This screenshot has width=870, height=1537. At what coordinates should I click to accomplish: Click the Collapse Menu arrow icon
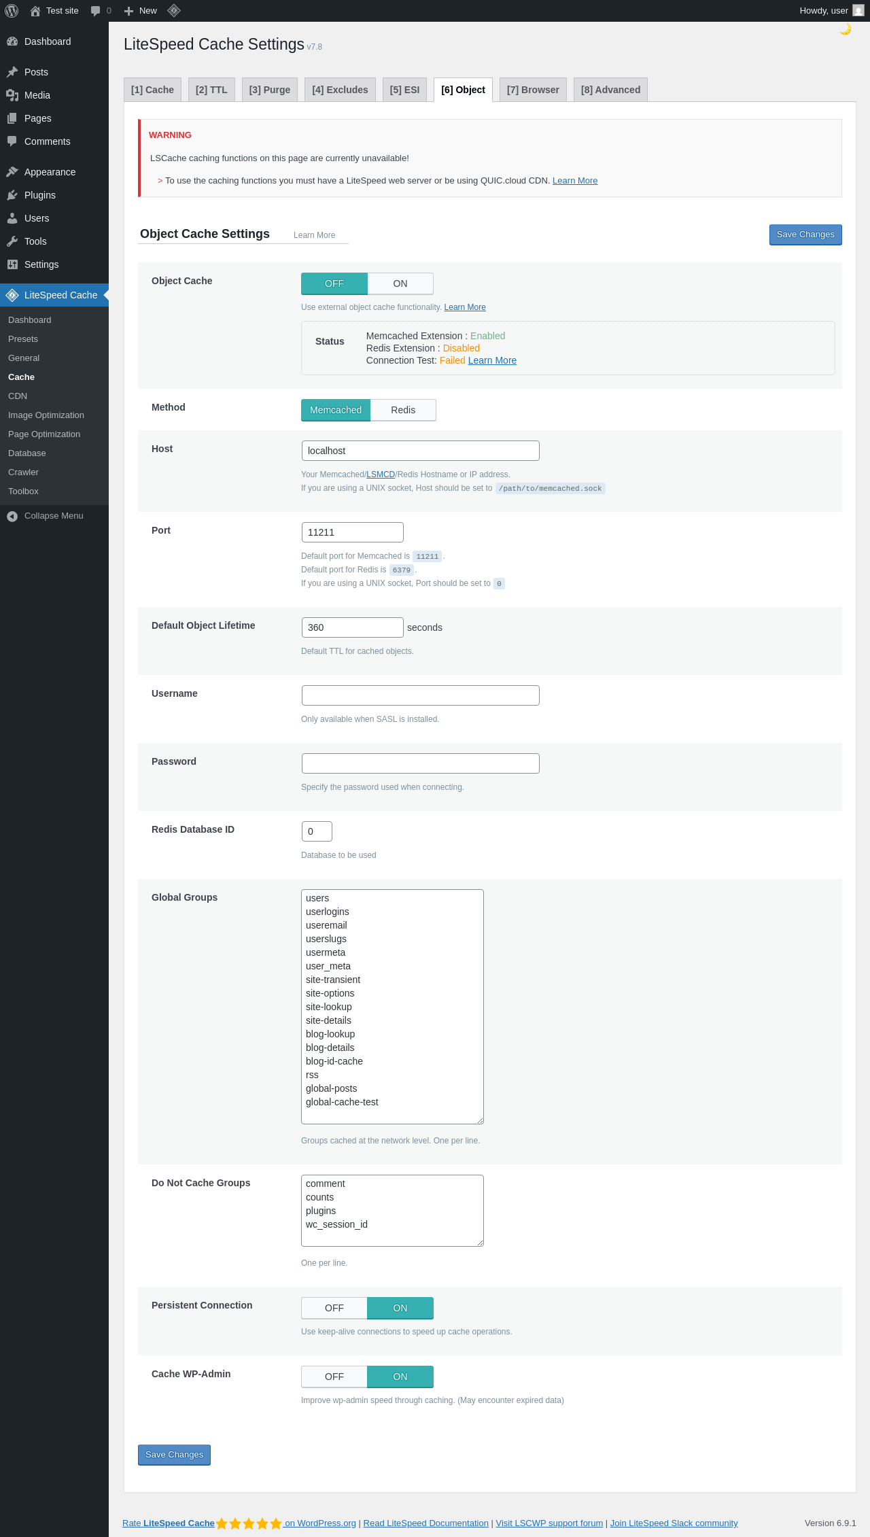coord(12,516)
